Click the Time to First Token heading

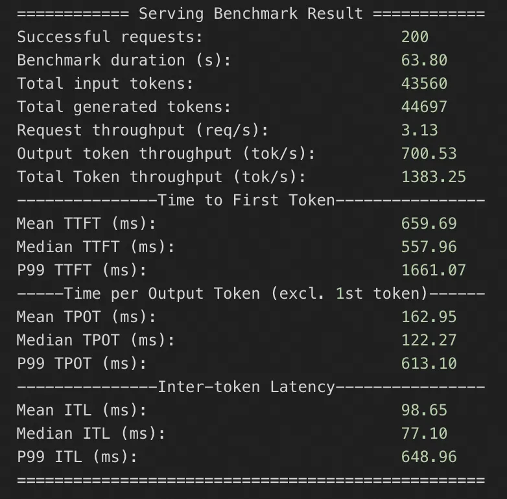(x=246, y=200)
